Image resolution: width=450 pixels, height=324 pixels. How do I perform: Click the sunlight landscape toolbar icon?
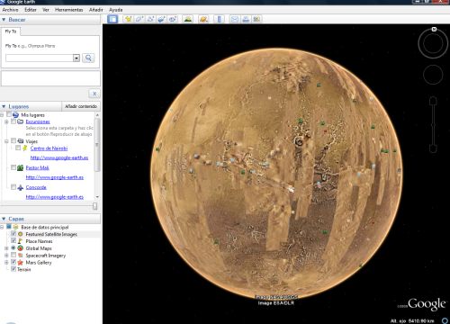188,19
